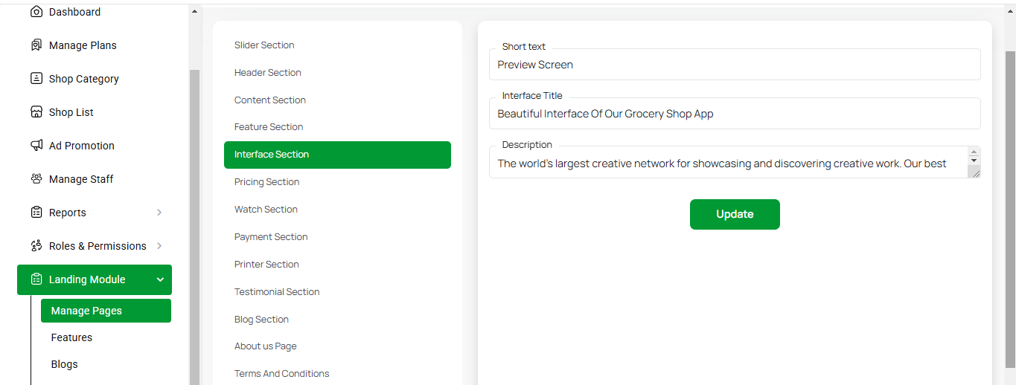Go to the Blogs submenu link
The height and width of the screenshot is (385, 1016).
coord(64,364)
